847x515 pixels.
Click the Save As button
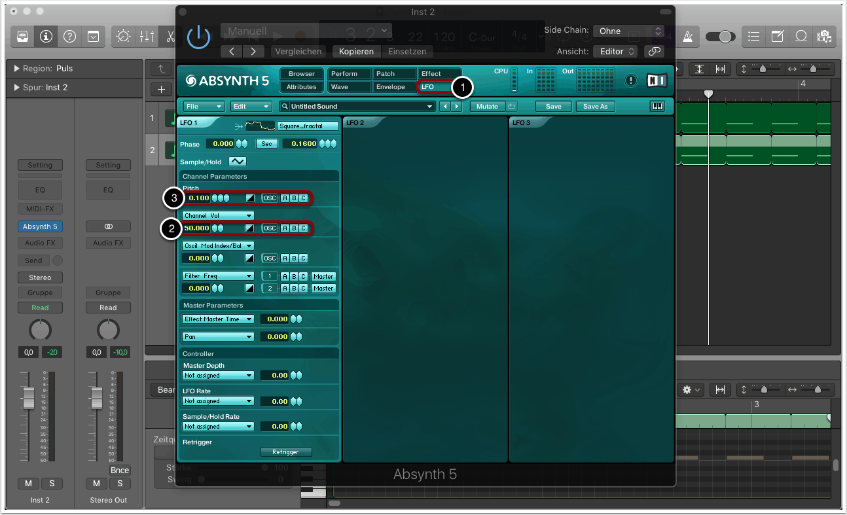[x=595, y=107]
